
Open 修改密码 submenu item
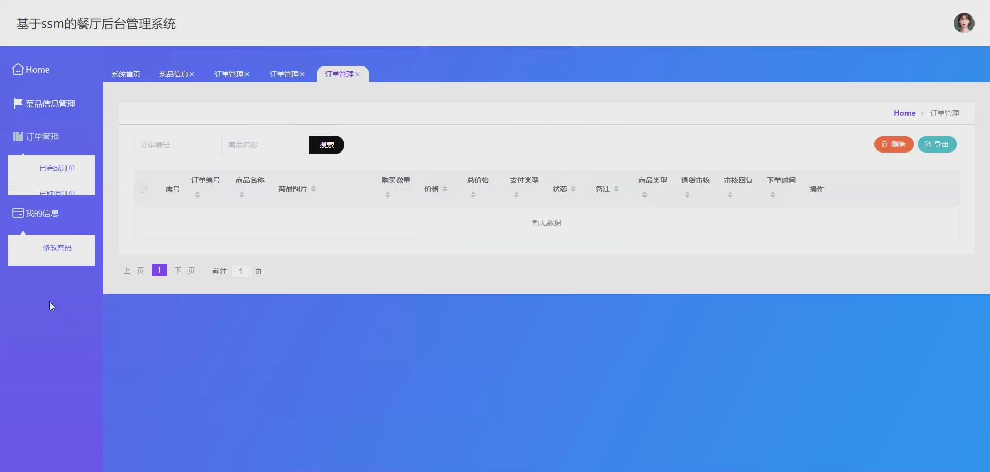(57, 248)
